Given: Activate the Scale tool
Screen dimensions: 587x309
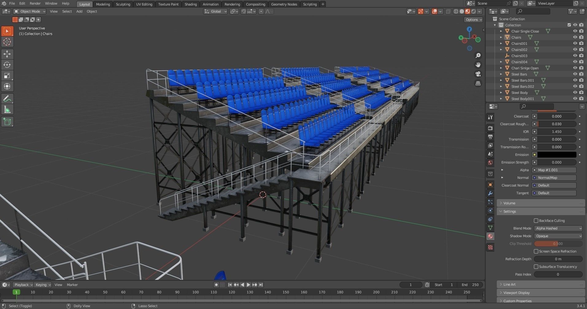Looking at the screenshot, I should [x=7, y=75].
